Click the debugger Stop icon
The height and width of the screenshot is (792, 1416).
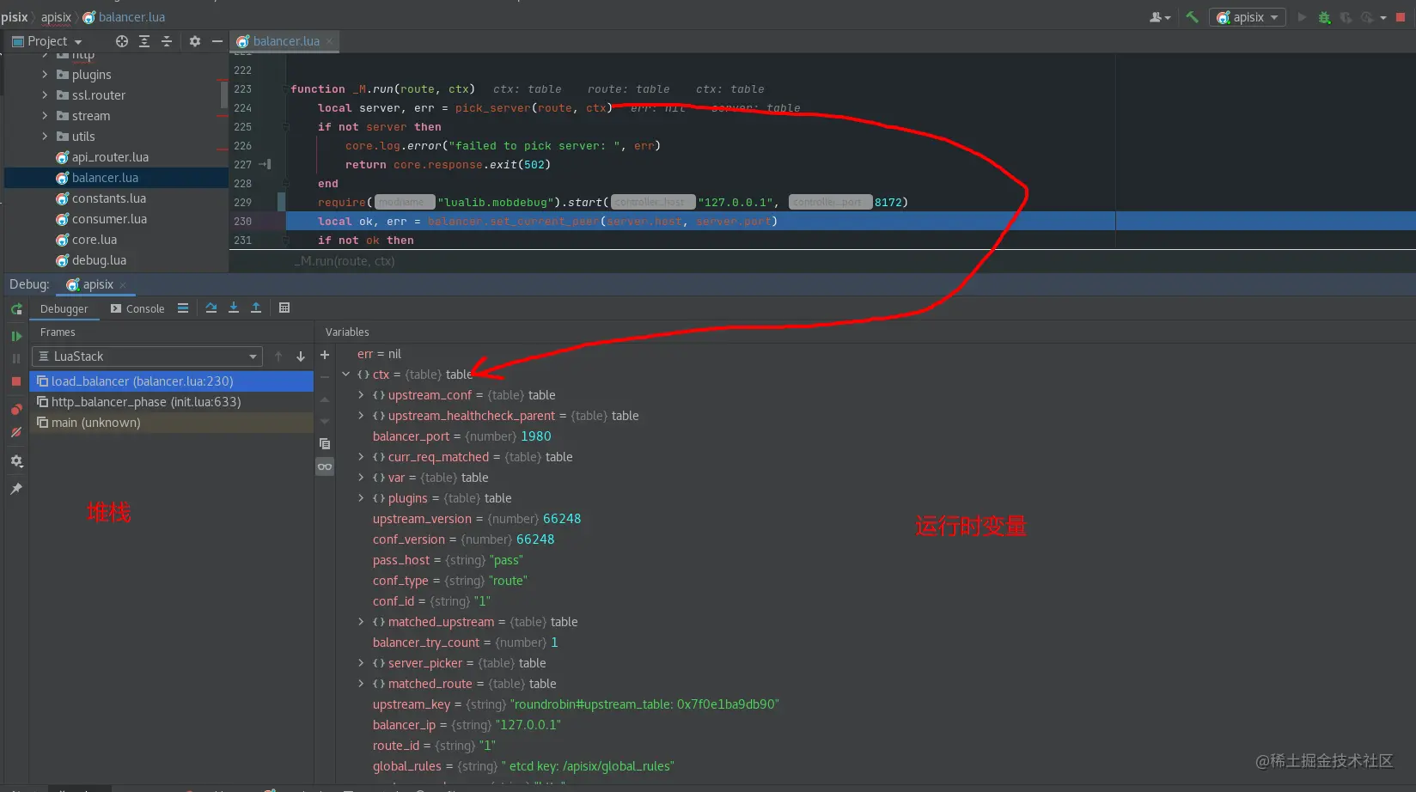point(16,381)
